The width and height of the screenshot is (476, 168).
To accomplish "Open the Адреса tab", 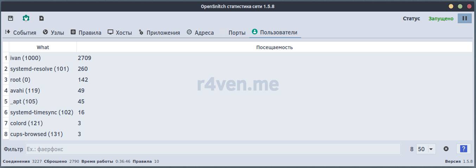I will [x=200, y=33].
